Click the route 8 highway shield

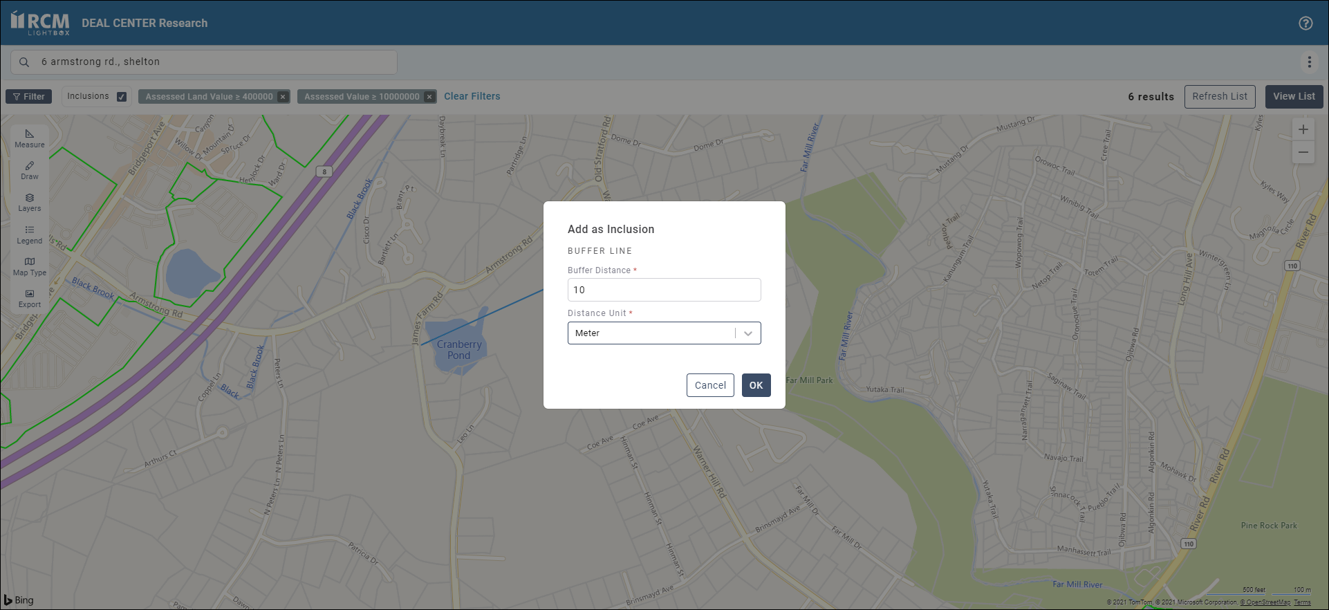tap(324, 172)
